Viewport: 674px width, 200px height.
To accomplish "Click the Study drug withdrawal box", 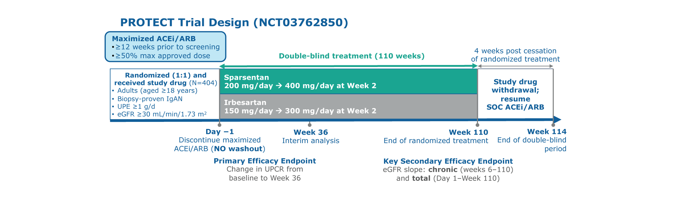I will pyautogui.click(x=515, y=94).
